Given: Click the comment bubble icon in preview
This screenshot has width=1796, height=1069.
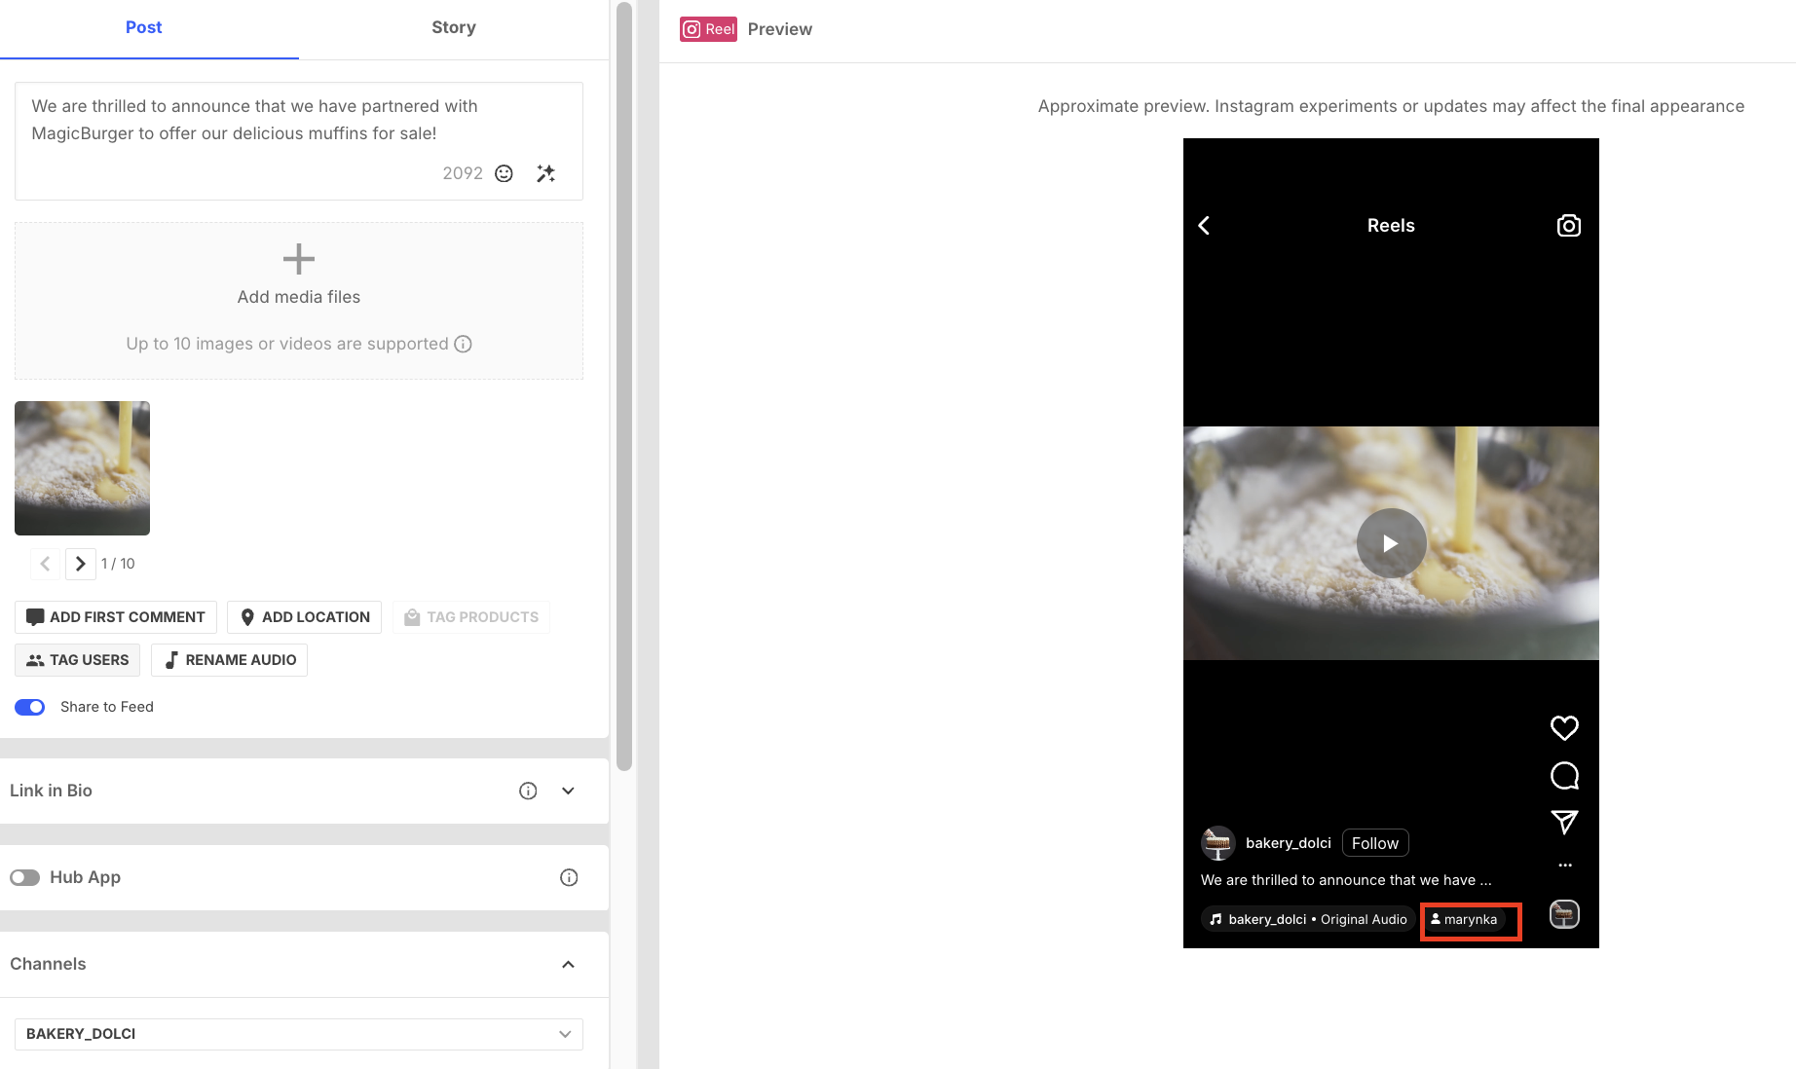Looking at the screenshot, I should point(1564,775).
